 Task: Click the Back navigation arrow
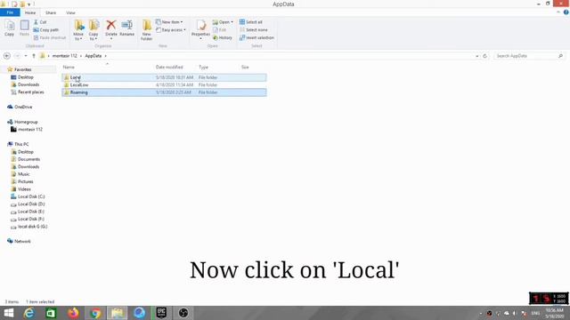(x=7, y=56)
